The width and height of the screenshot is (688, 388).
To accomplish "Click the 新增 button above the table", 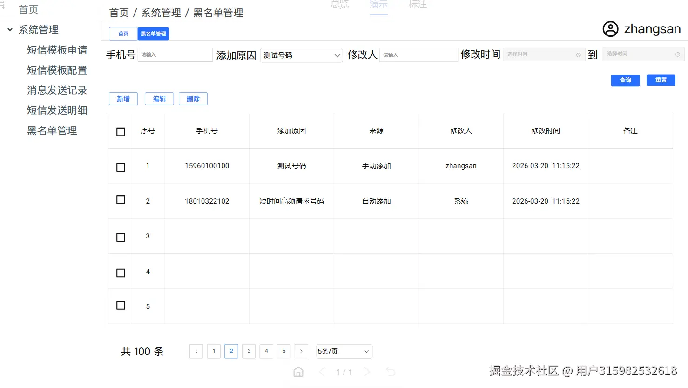I will (123, 98).
